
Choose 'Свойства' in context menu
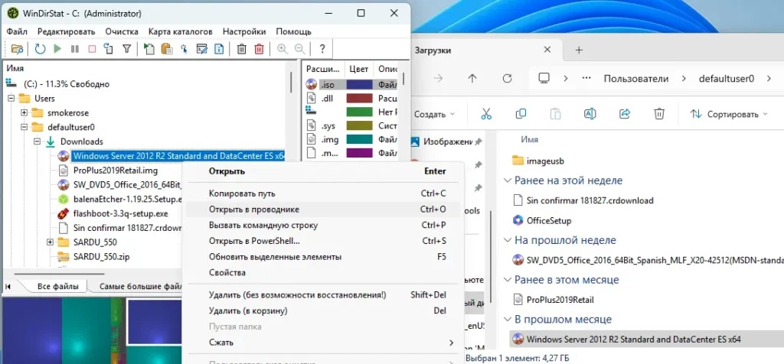(322, 273)
